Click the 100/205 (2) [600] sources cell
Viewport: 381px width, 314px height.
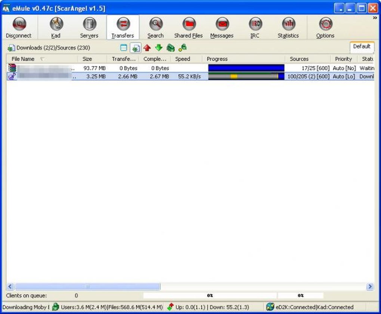[308, 76]
